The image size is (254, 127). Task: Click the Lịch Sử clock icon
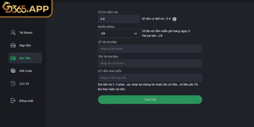(x=13, y=84)
